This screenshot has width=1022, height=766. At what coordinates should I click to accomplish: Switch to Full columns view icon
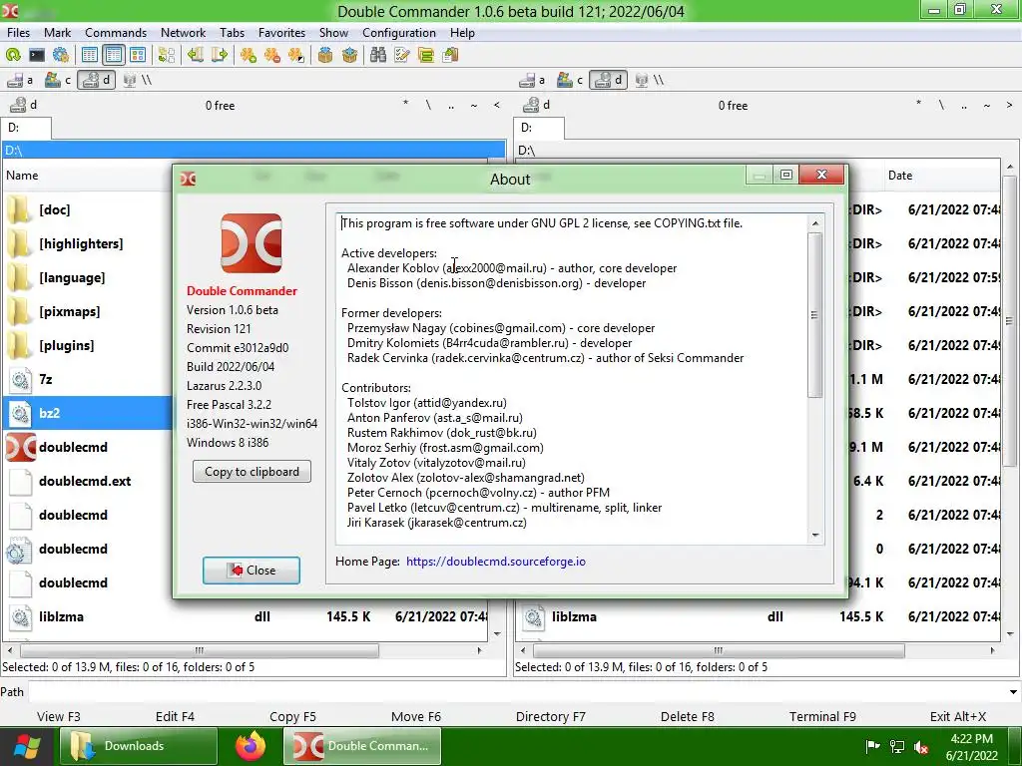point(114,56)
